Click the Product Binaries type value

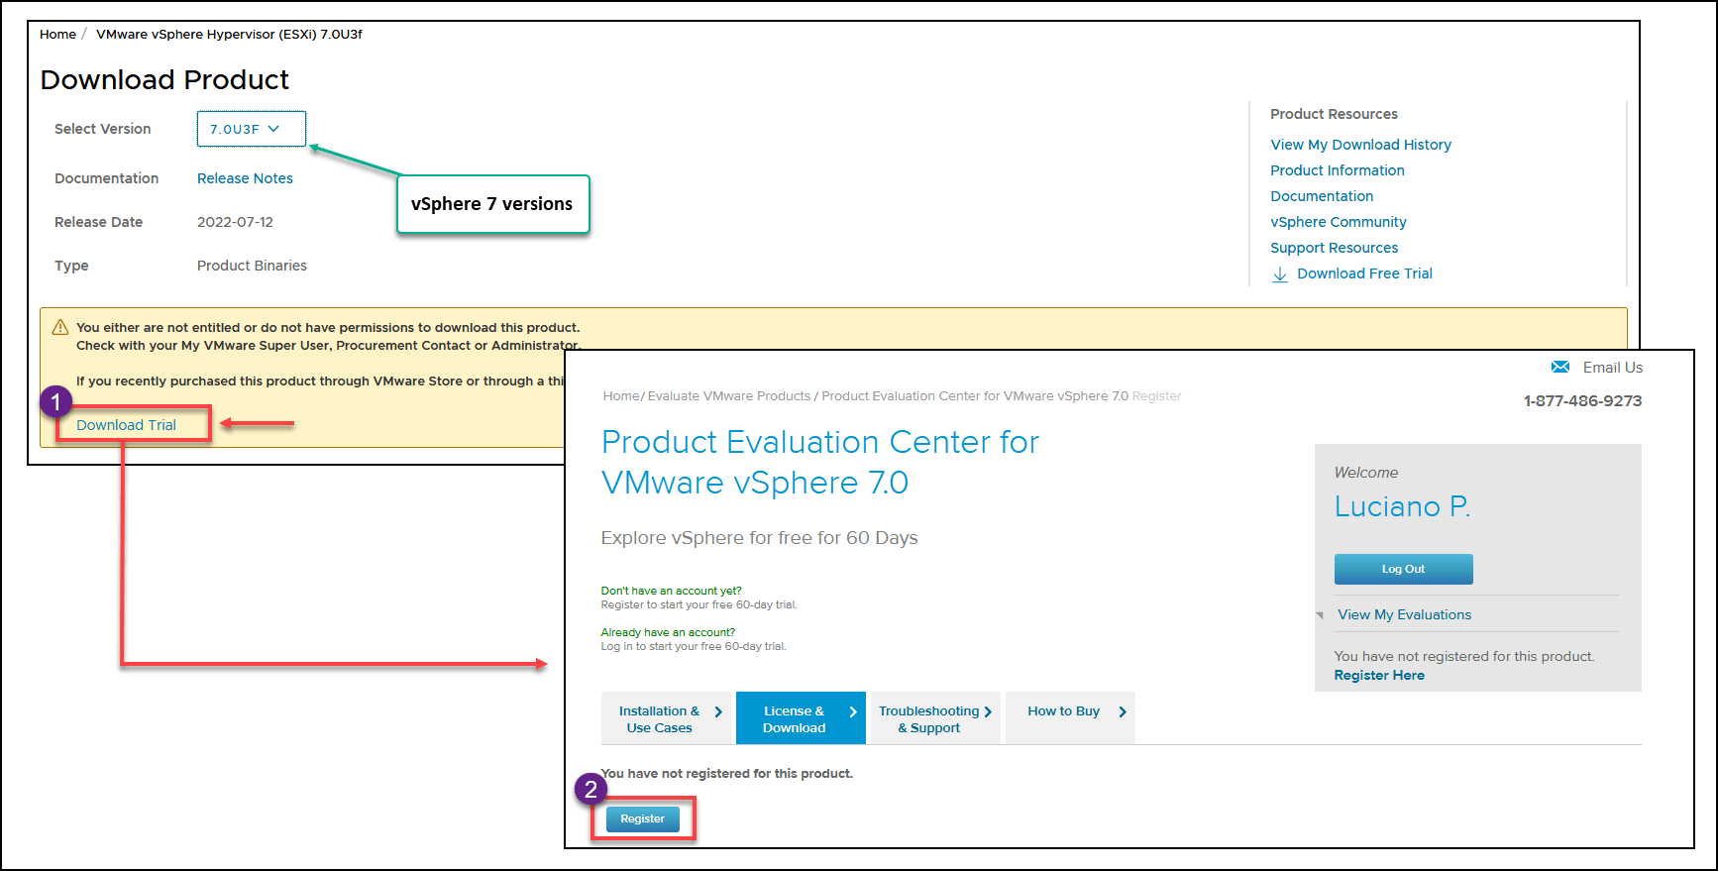click(x=252, y=266)
